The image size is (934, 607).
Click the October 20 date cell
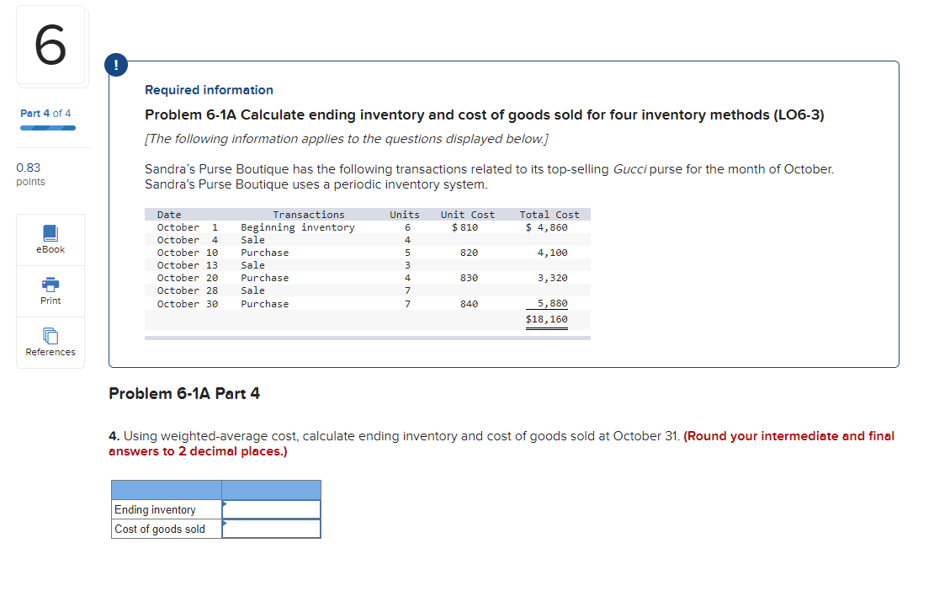click(188, 278)
